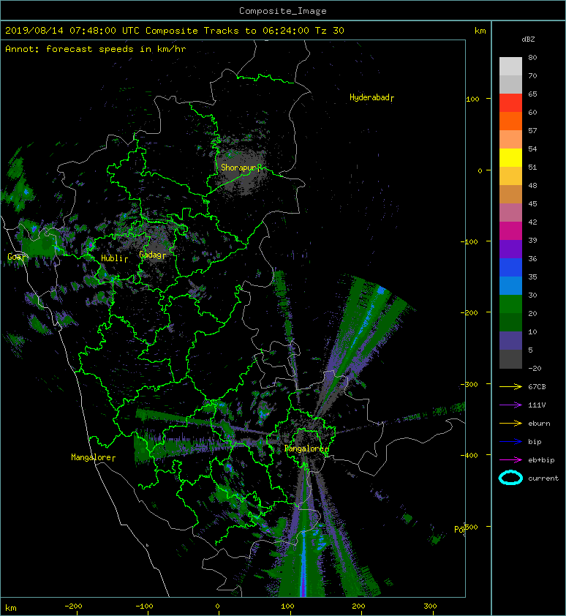Click the dBZ scale heading
This screenshot has height=616, width=566.
pos(528,40)
